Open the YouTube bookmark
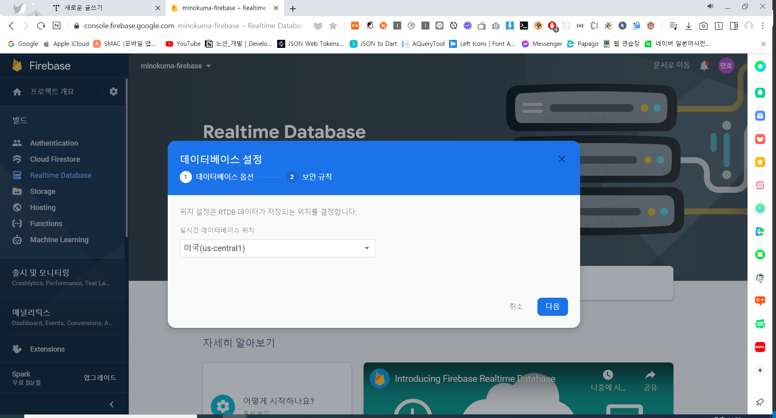The width and height of the screenshot is (776, 418). click(183, 44)
